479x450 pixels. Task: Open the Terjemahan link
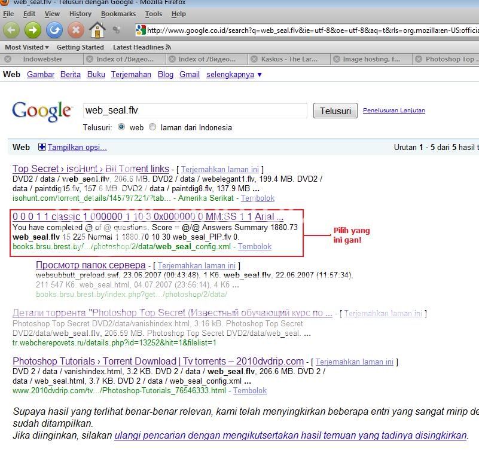[x=131, y=75]
